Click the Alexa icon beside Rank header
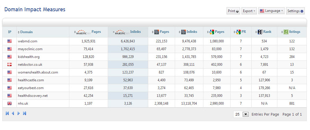 point(260,32)
